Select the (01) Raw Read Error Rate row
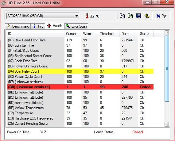The image size is (175, 141). (80, 40)
